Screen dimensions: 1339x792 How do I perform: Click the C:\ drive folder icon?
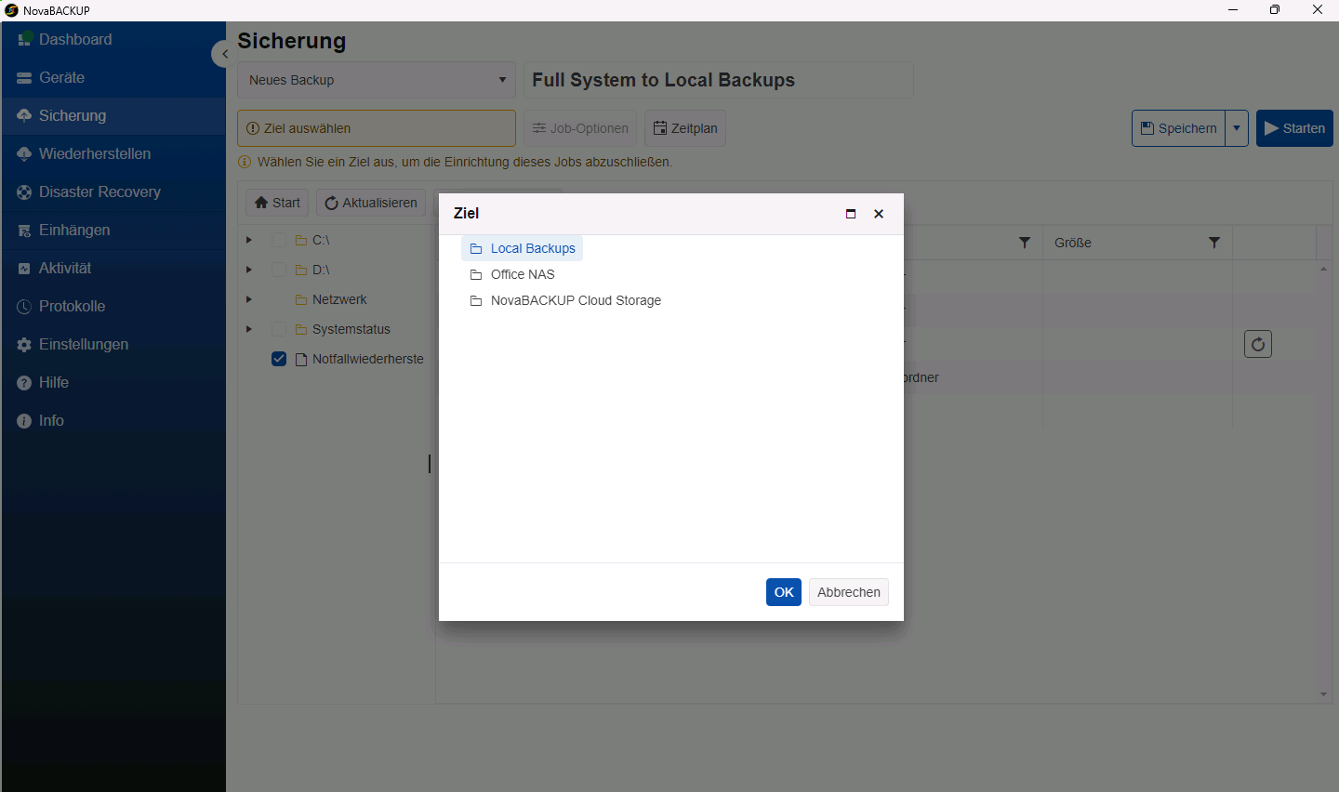301,241
